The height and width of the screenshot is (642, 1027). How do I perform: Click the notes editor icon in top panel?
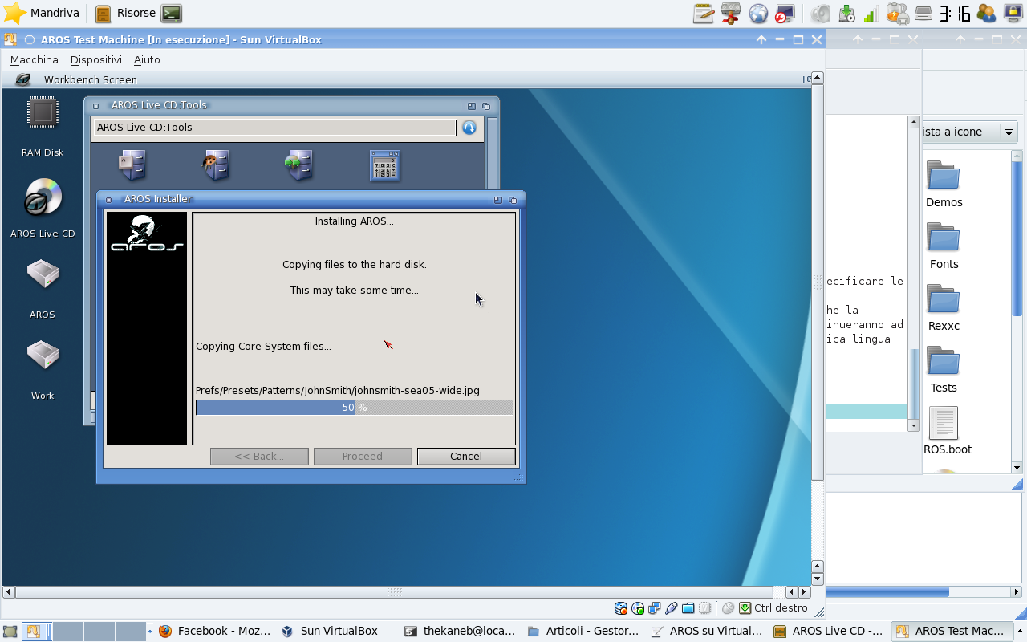704,13
